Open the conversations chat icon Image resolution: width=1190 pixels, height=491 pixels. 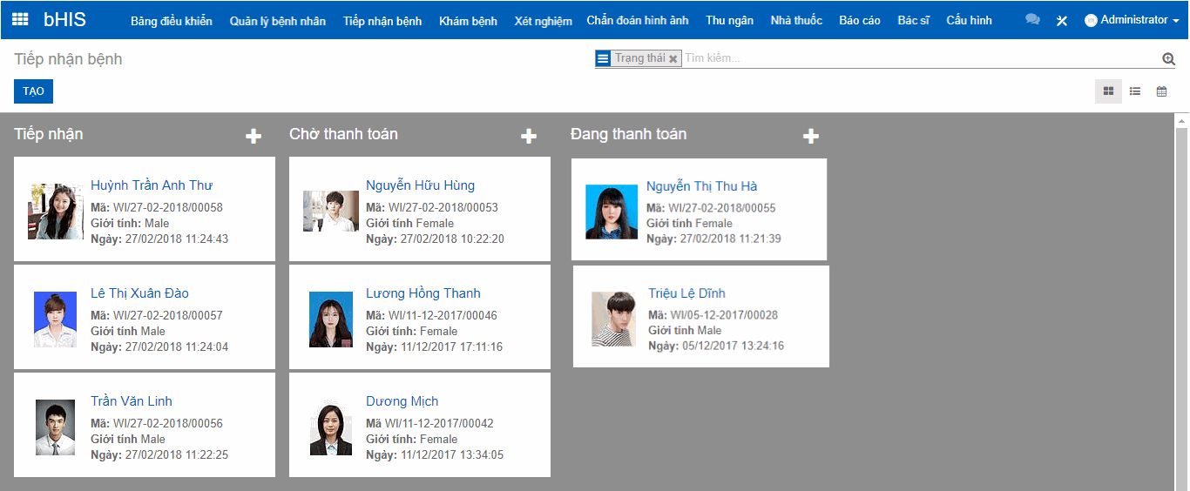[x=1032, y=20]
